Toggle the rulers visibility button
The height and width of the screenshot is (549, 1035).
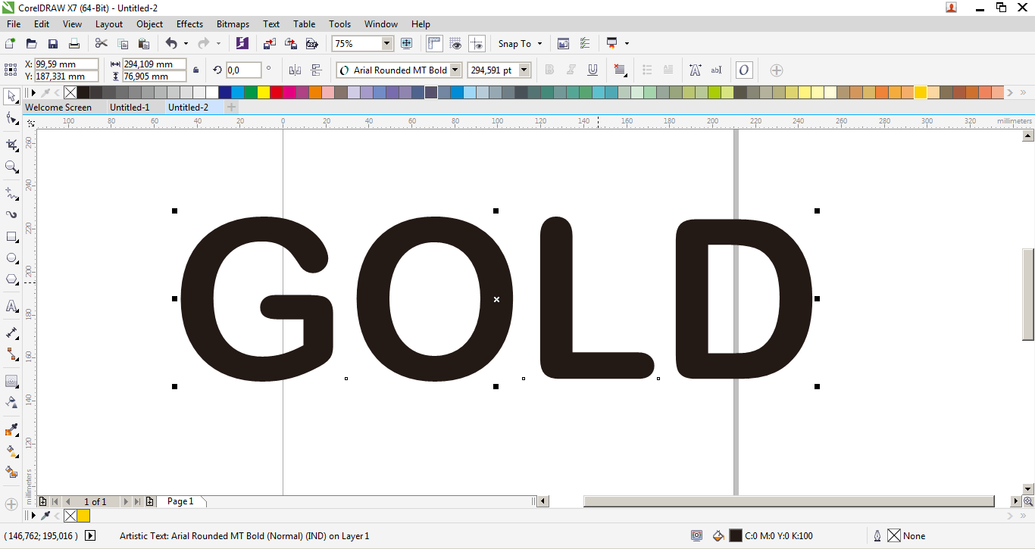pos(433,43)
